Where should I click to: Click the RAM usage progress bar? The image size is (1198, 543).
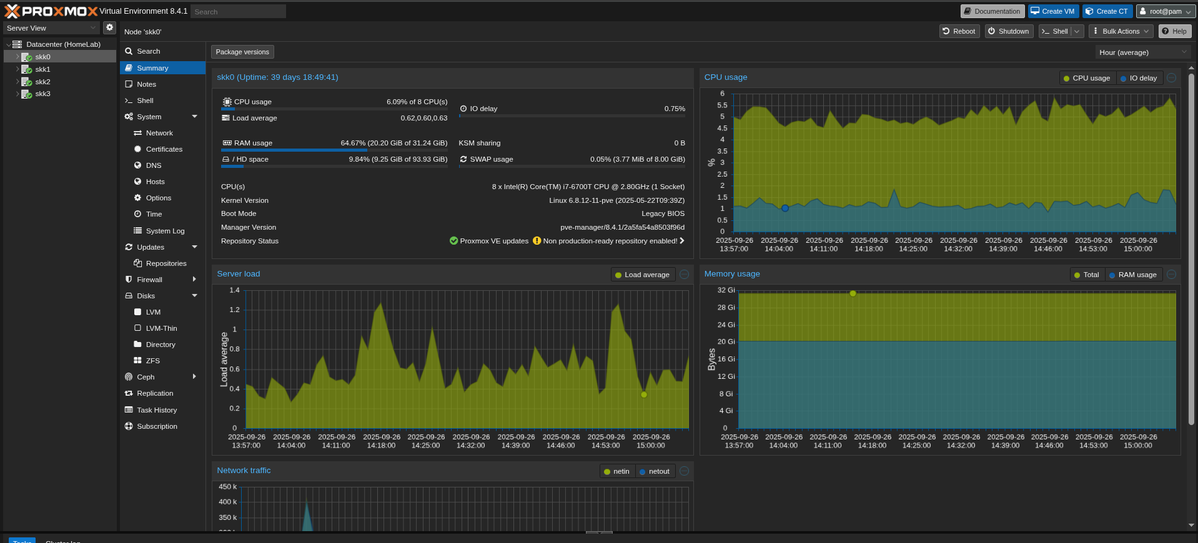click(334, 150)
